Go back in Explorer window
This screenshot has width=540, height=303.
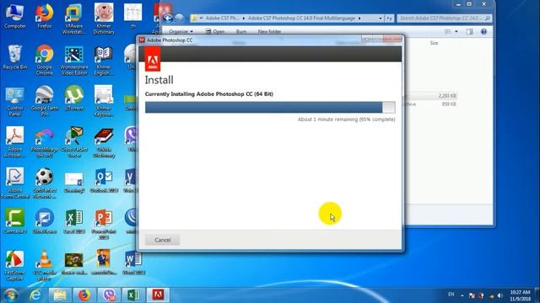click(x=168, y=18)
